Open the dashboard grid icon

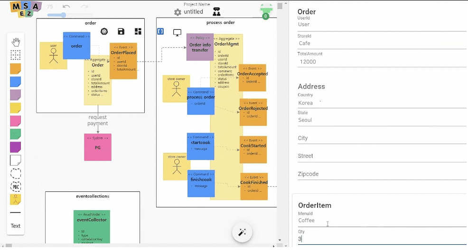[138, 32]
